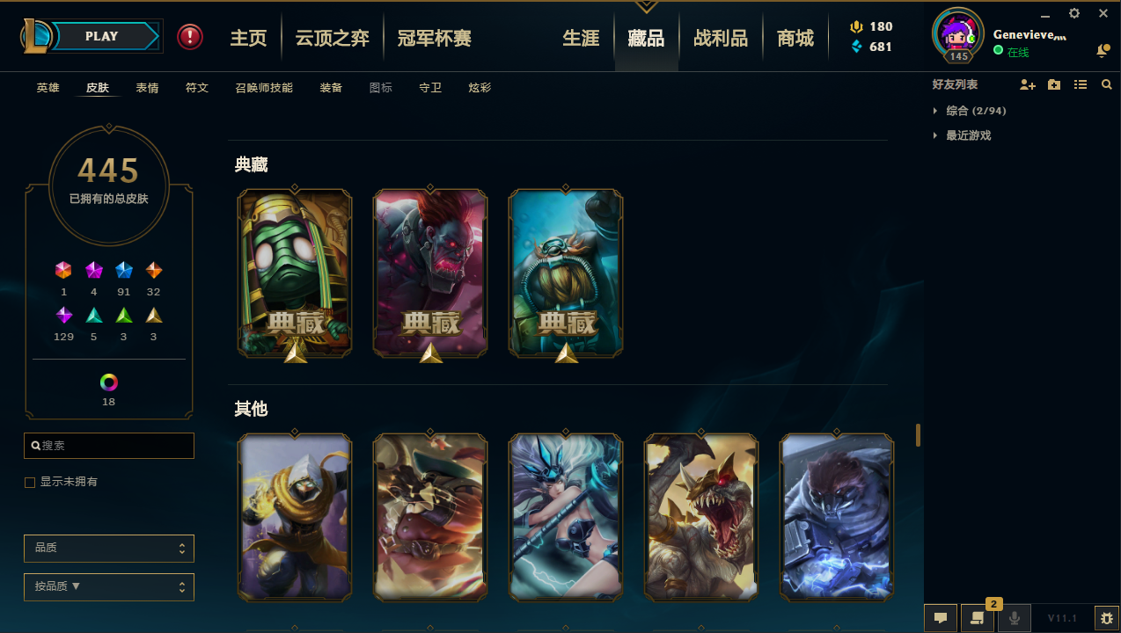Open missions icon with badge 2
Screen dimensions: 1121x633
click(977, 618)
